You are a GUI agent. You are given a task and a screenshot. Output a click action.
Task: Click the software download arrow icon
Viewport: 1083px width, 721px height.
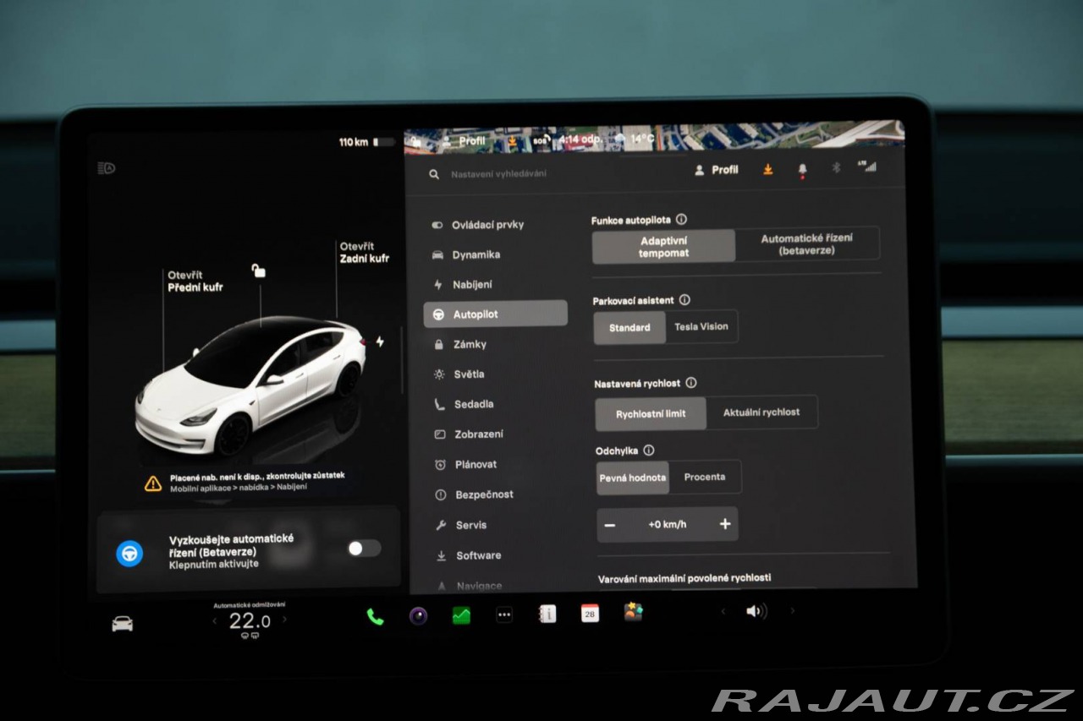point(768,169)
